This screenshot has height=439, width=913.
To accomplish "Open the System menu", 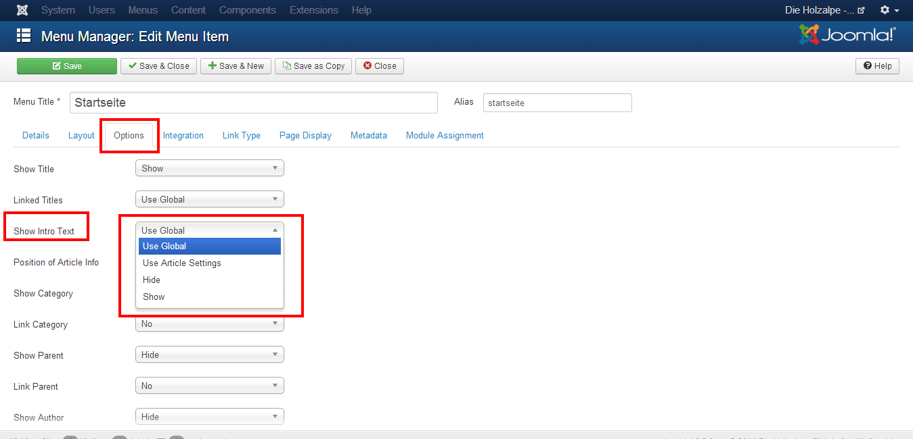I will 58,10.
